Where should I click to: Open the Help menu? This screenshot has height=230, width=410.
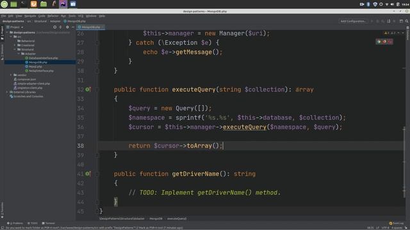click(x=102, y=16)
